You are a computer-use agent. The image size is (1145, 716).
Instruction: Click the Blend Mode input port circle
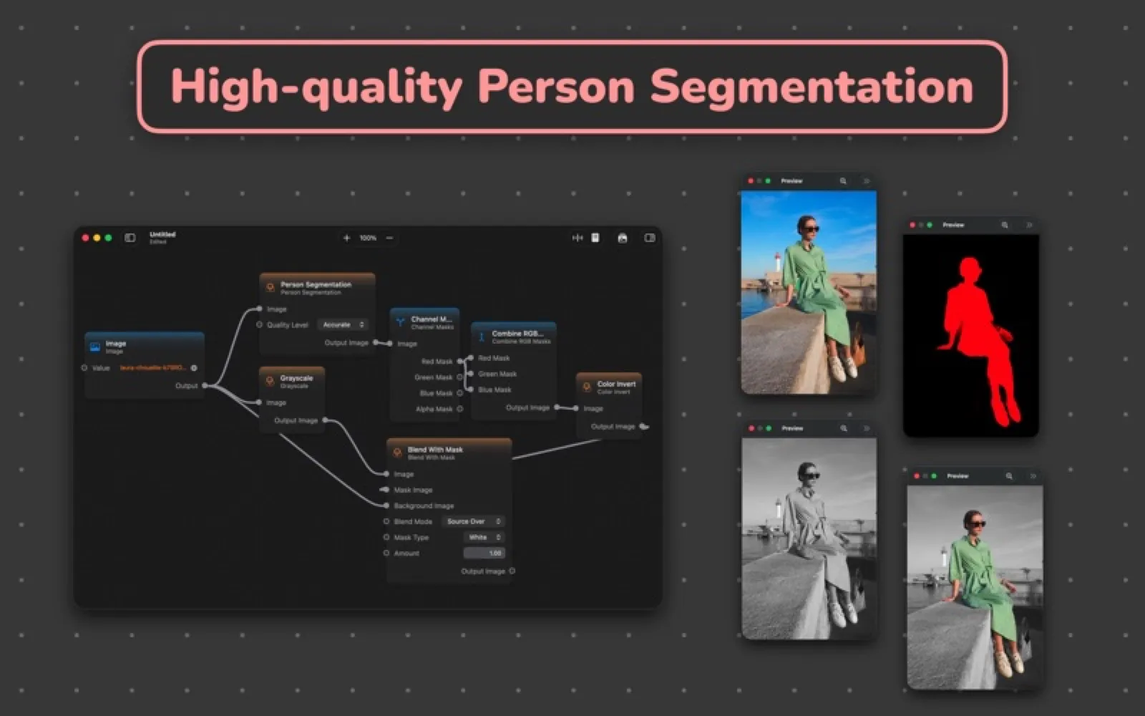pos(386,521)
